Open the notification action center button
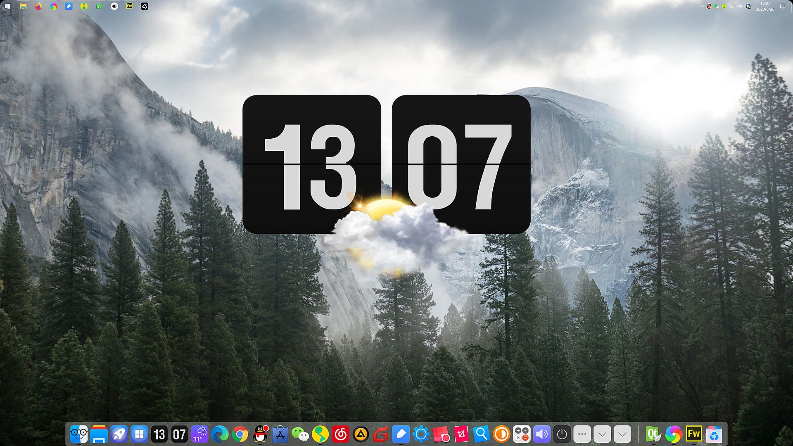The image size is (793, 446). tap(782, 6)
